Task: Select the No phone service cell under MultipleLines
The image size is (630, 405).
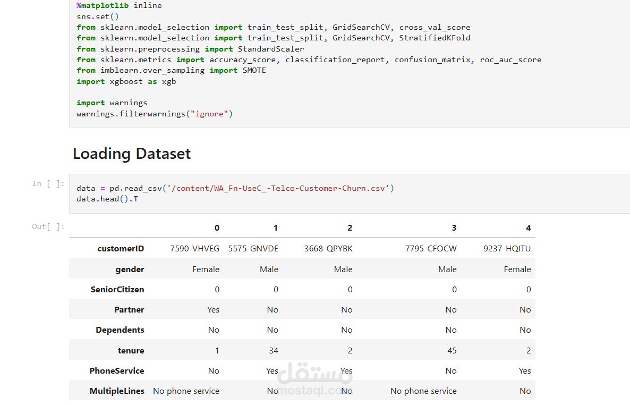Action: (x=186, y=391)
